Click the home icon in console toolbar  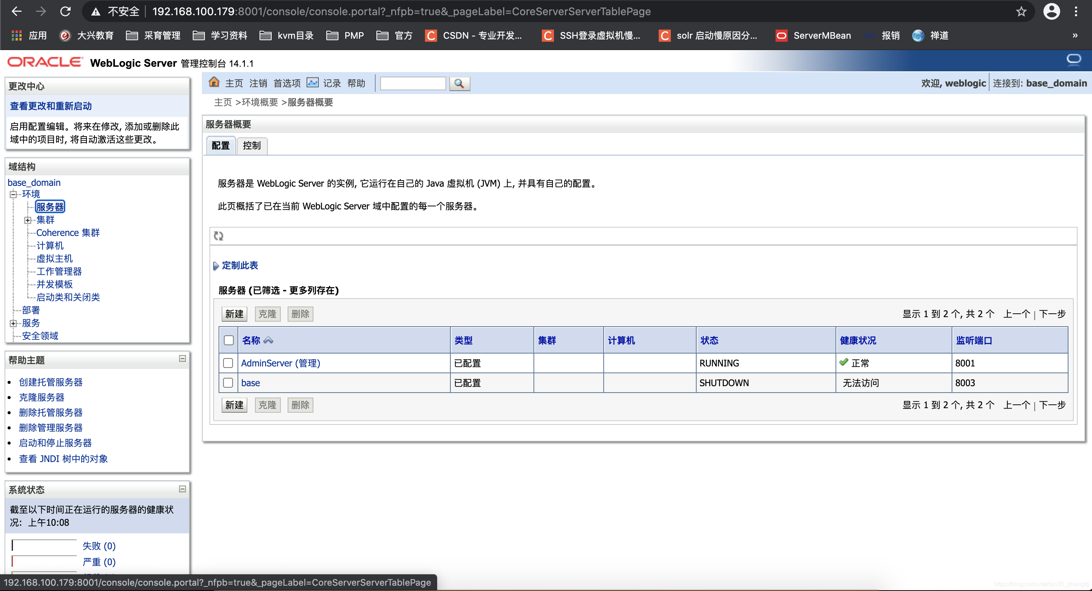(x=214, y=82)
